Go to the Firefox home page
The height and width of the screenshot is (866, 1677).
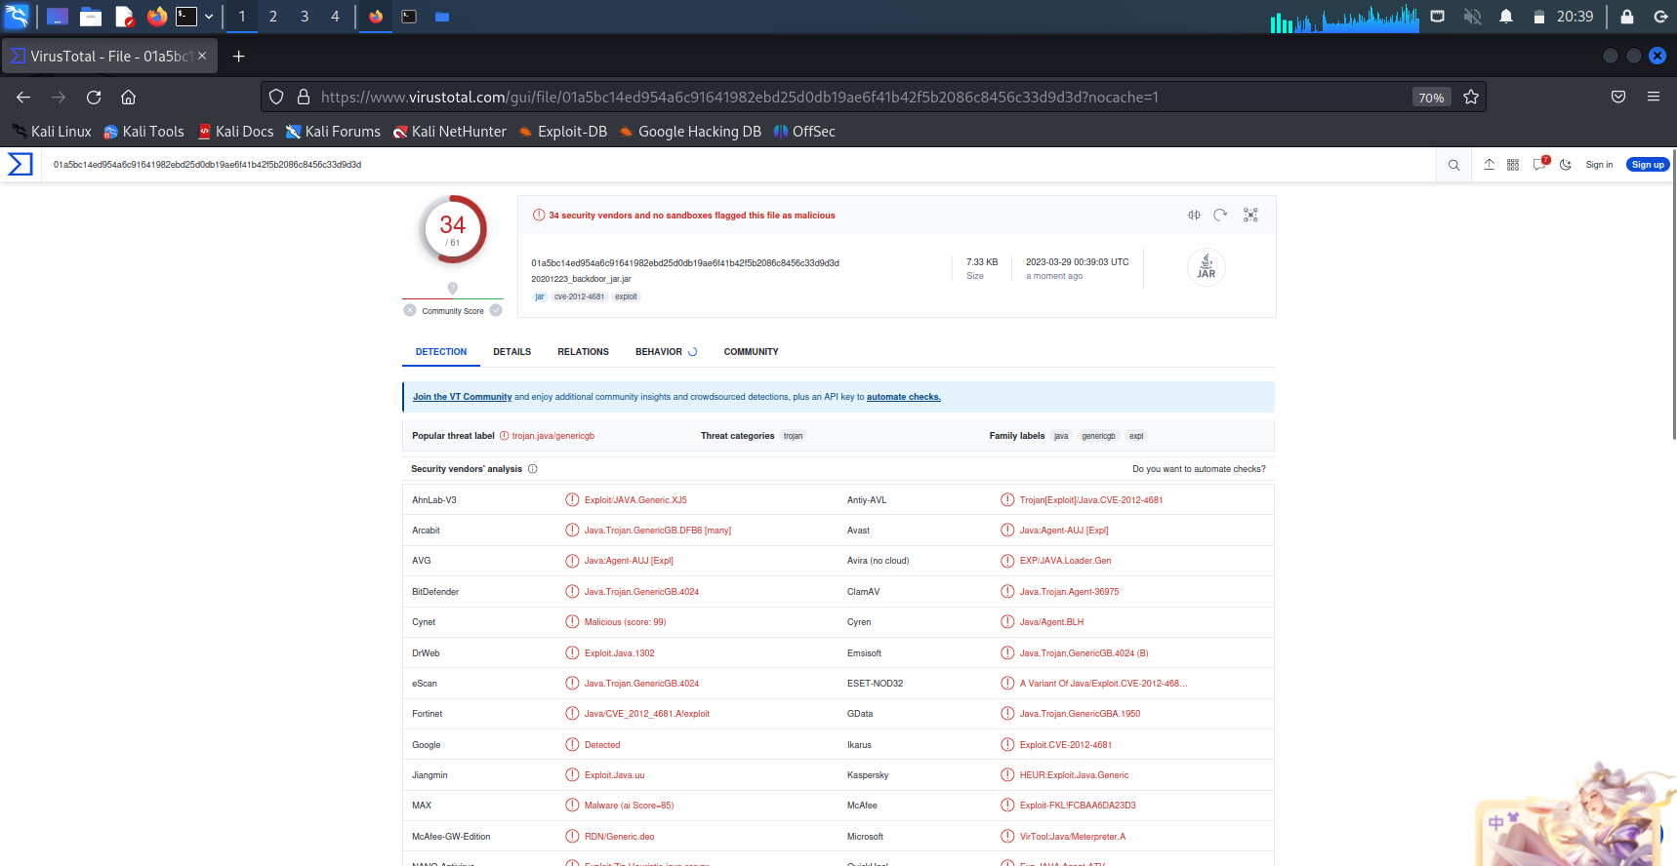[x=128, y=97]
